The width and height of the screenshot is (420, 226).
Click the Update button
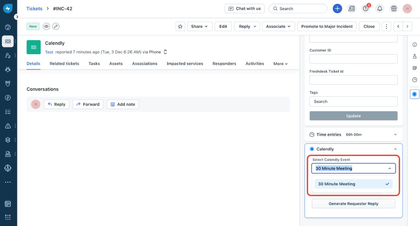coord(353,116)
